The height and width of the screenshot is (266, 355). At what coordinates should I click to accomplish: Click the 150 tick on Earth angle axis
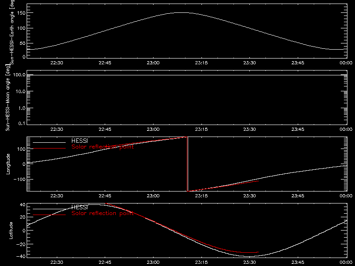21,13
